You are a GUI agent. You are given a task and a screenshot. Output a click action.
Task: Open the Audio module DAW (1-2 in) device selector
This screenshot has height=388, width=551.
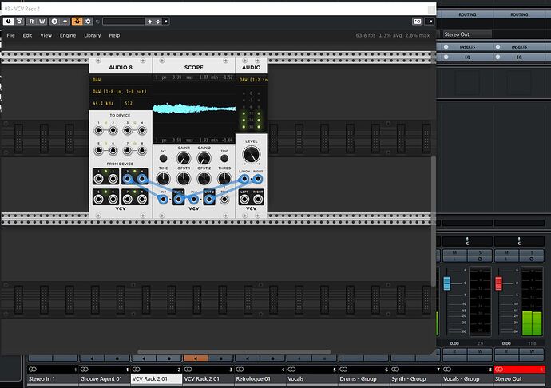point(252,80)
